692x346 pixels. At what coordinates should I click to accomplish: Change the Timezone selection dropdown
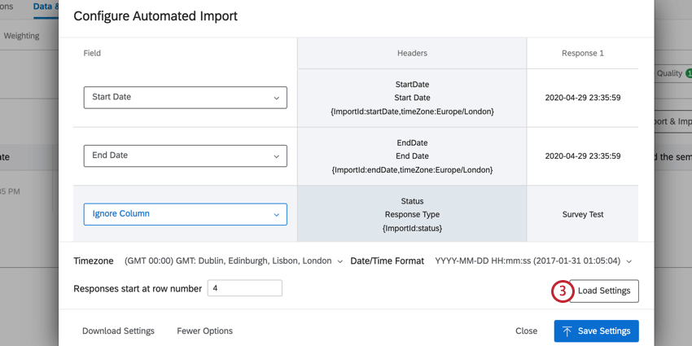233,261
